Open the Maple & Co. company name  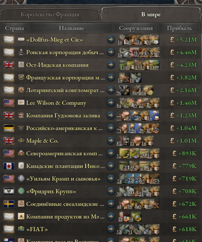tap(42, 141)
